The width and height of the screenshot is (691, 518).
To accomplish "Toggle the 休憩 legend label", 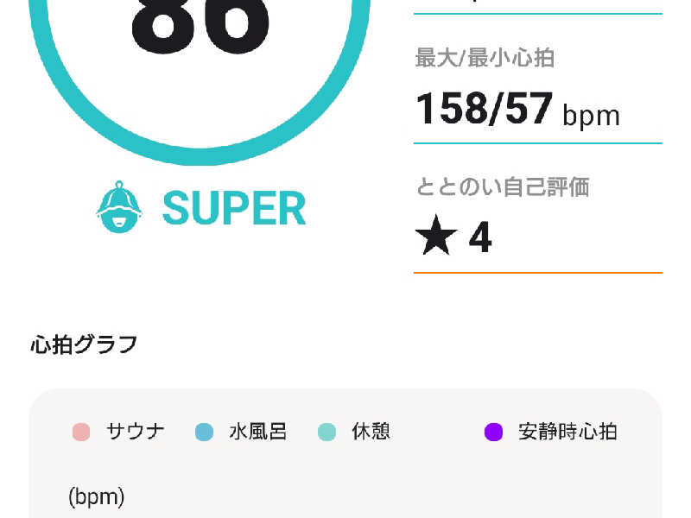I will (x=371, y=431).
